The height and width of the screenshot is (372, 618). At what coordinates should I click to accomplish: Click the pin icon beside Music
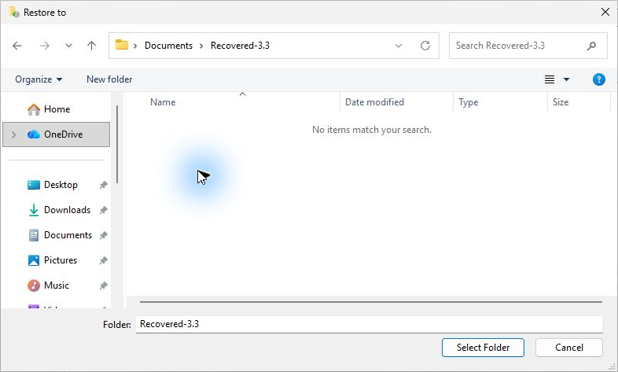pyautogui.click(x=103, y=285)
